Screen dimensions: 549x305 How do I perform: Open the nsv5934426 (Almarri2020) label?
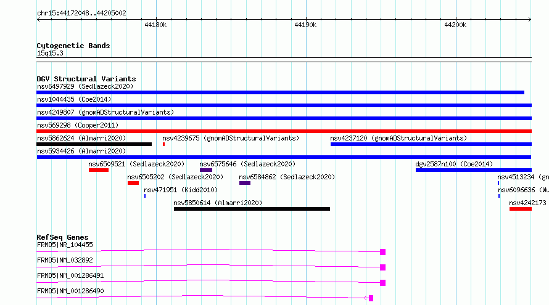[x=81, y=151]
